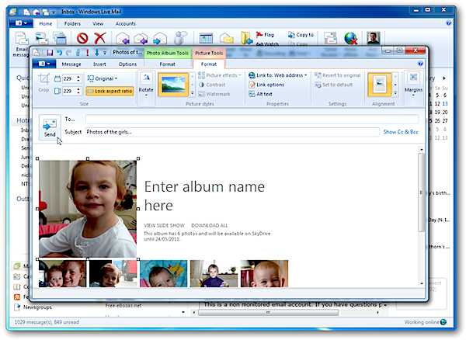Image resolution: width=466 pixels, height=340 pixels.
Task: Click the Forward icon in main window
Action: (x=160, y=39)
